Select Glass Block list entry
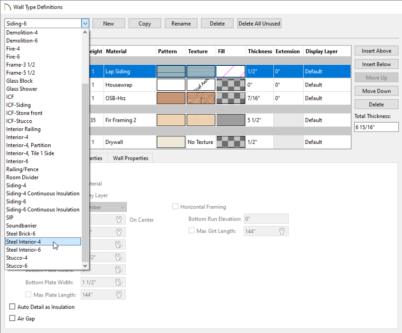 43,81
